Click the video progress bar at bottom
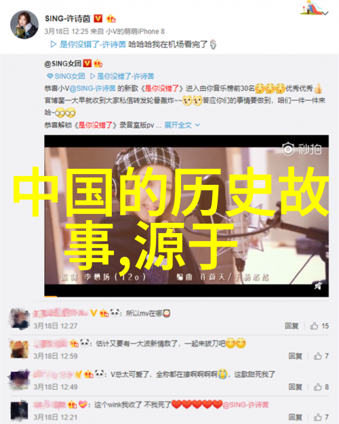 (x=186, y=297)
